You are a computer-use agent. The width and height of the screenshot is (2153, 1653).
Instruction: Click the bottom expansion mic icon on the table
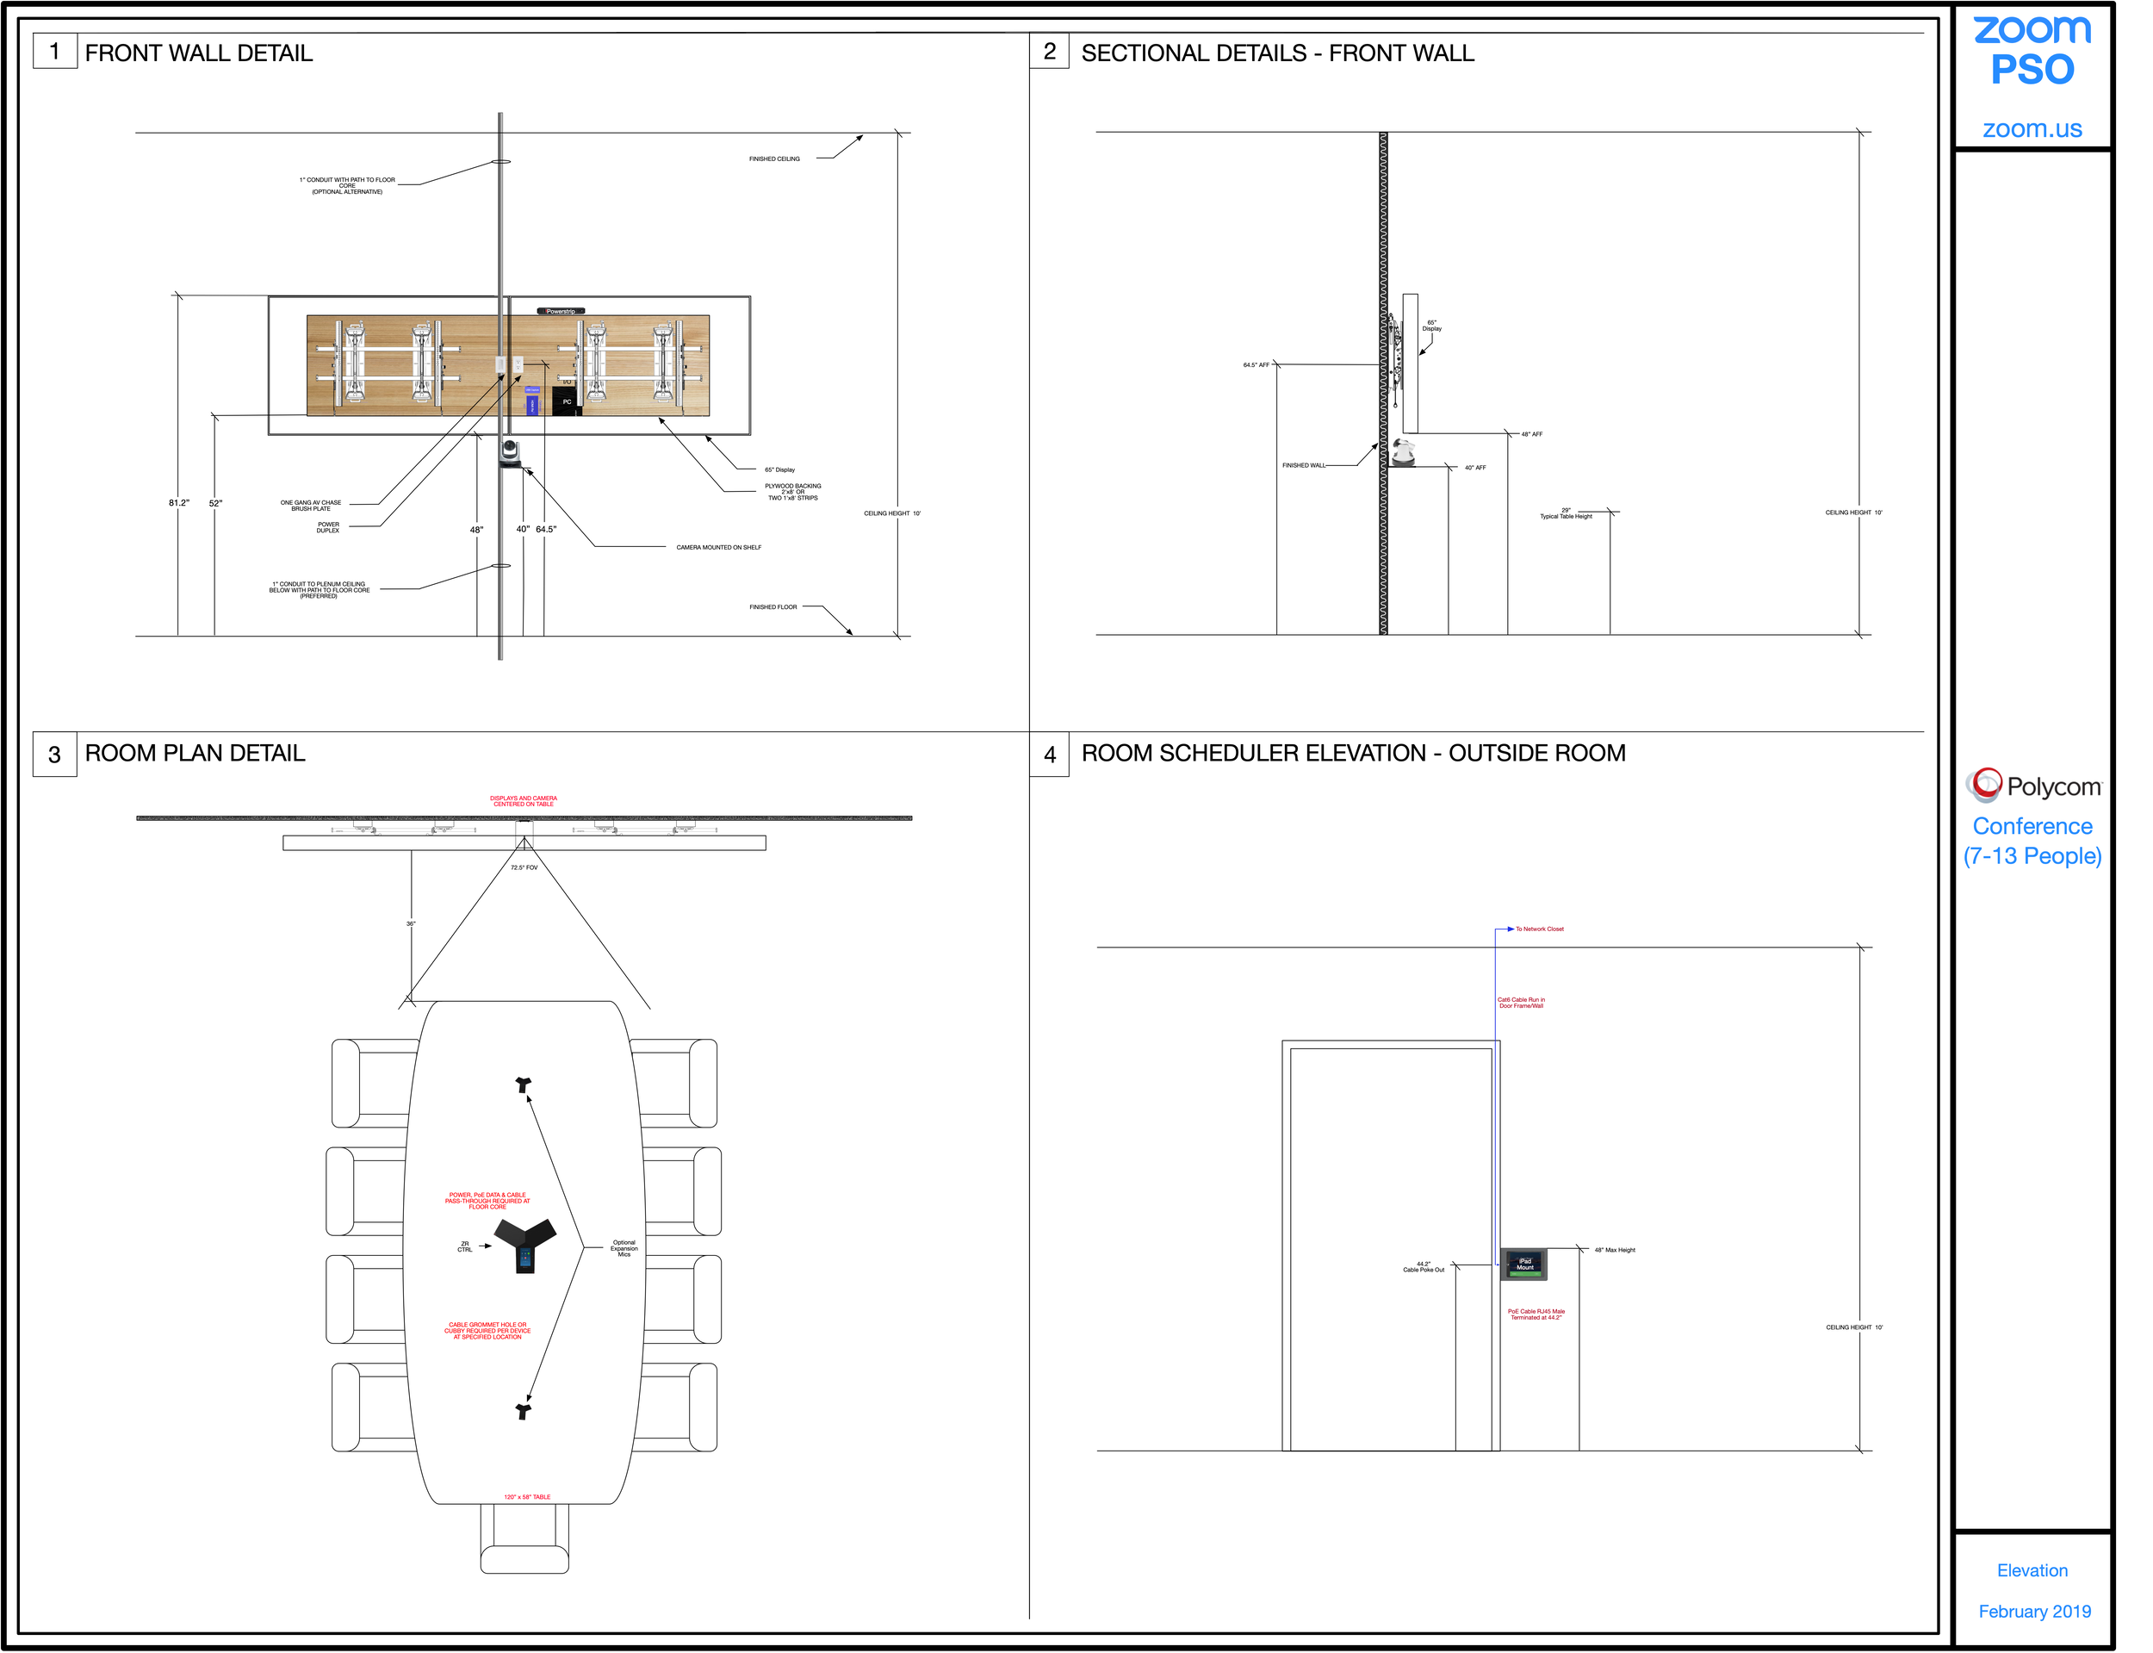coord(524,1411)
